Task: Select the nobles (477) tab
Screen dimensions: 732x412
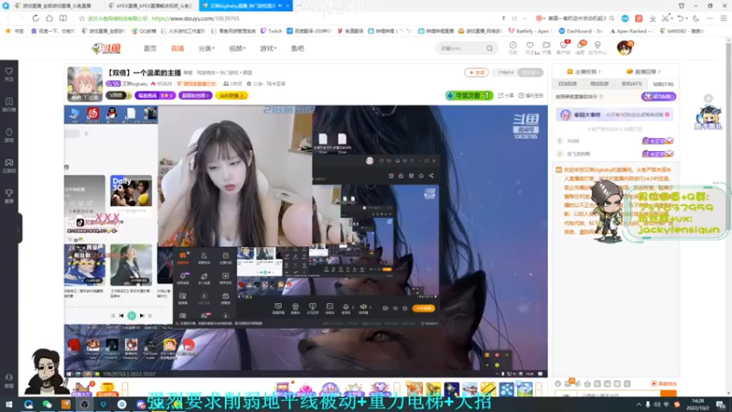Action: click(x=631, y=83)
